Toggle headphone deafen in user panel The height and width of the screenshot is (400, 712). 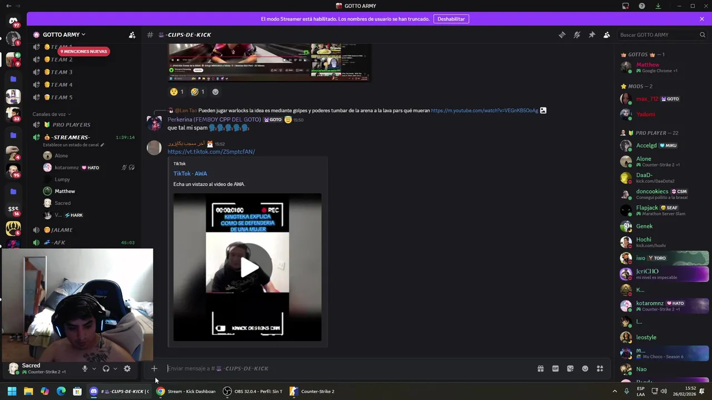106,368
